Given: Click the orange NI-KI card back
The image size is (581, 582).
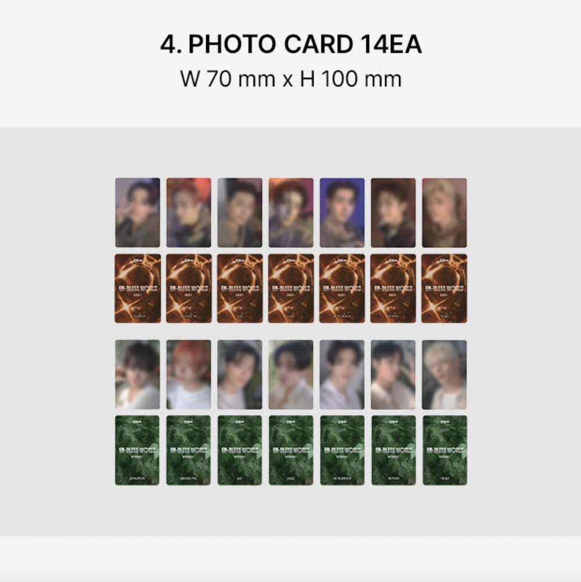Looking at the screenshot, I should (x=444, y=288).
